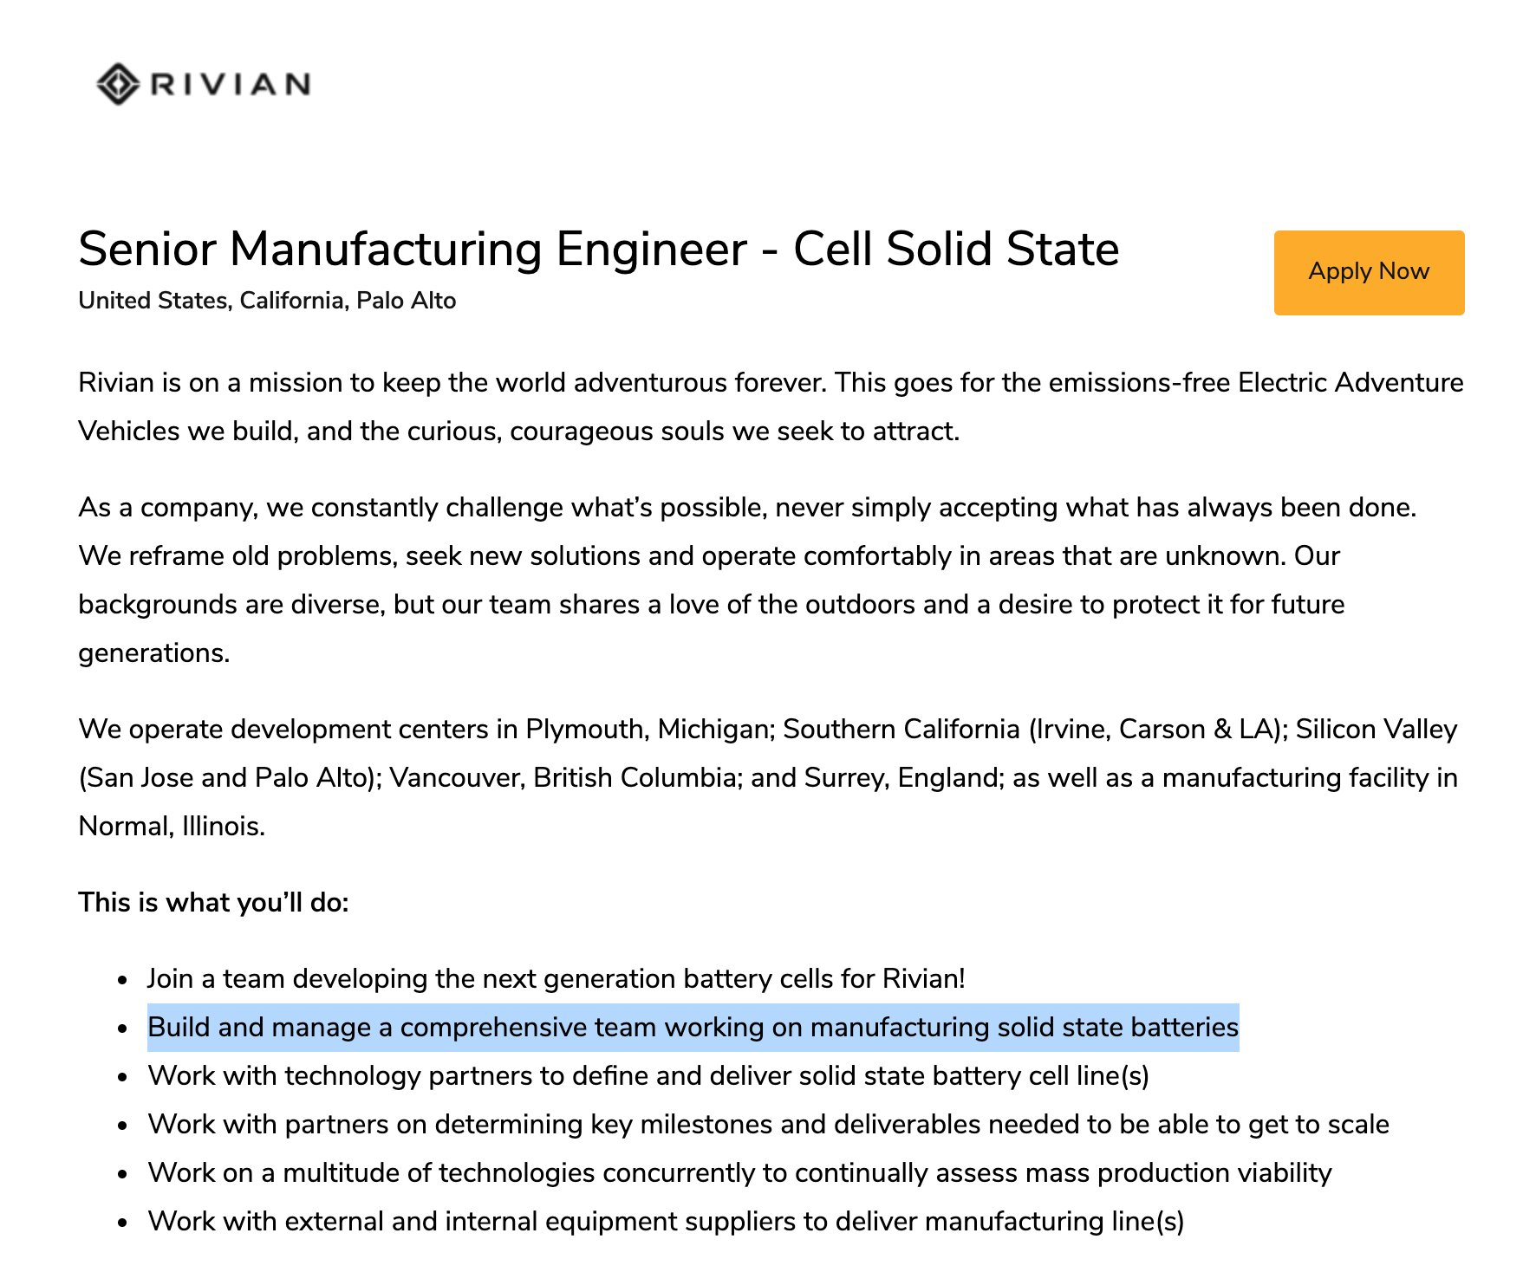
Task: Click the bullet about key milestones and deliverables
Action: point(768,1124)
